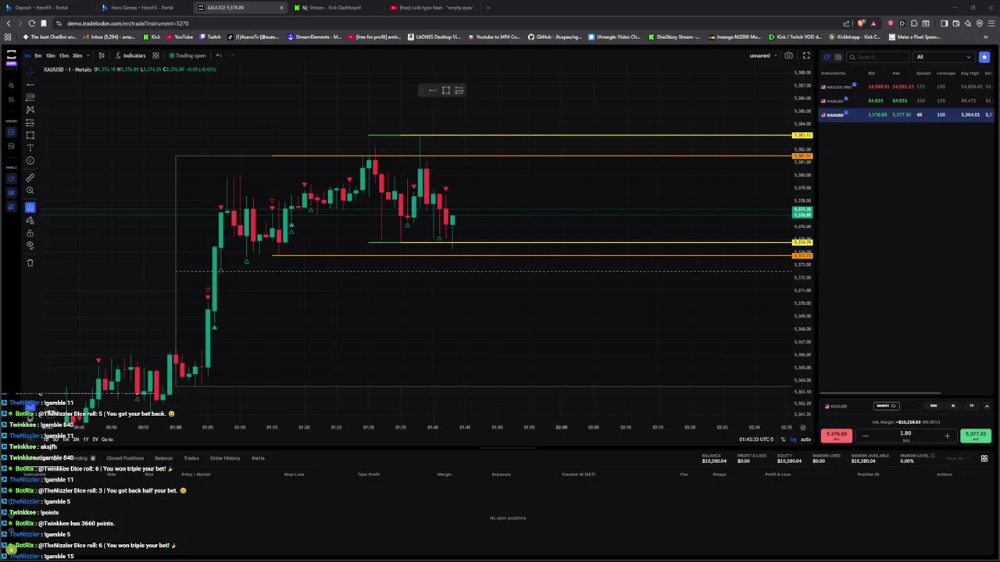
Task: Toggle the magnet snap mode
Action: point(30,208)
